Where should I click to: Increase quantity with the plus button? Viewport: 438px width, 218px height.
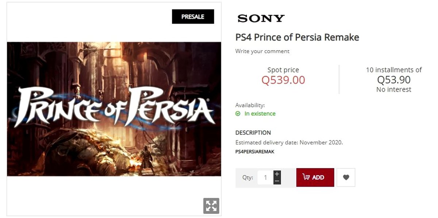(x=277, y=174)
